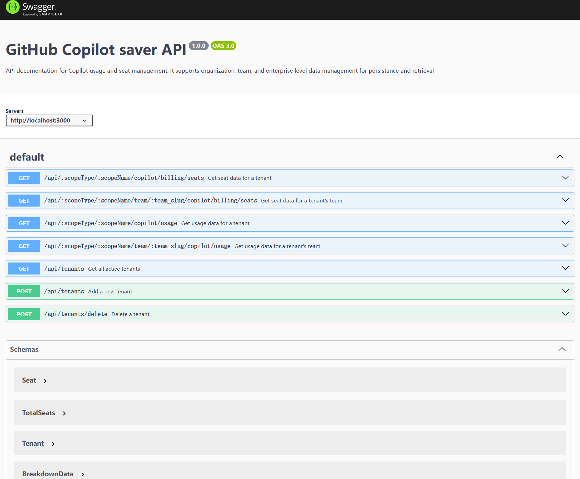Expand the BreakdownData schema arrow

[83, 475]
